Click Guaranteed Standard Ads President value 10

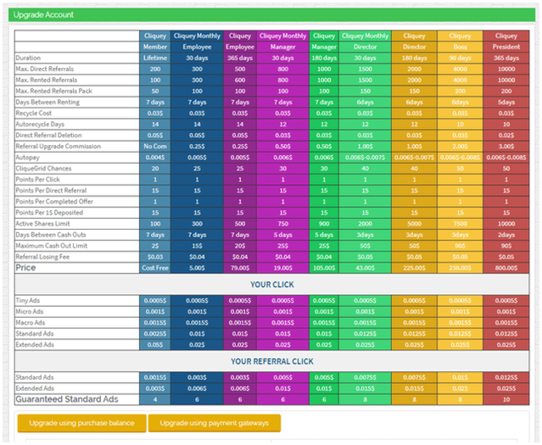(x=506, y=399)
